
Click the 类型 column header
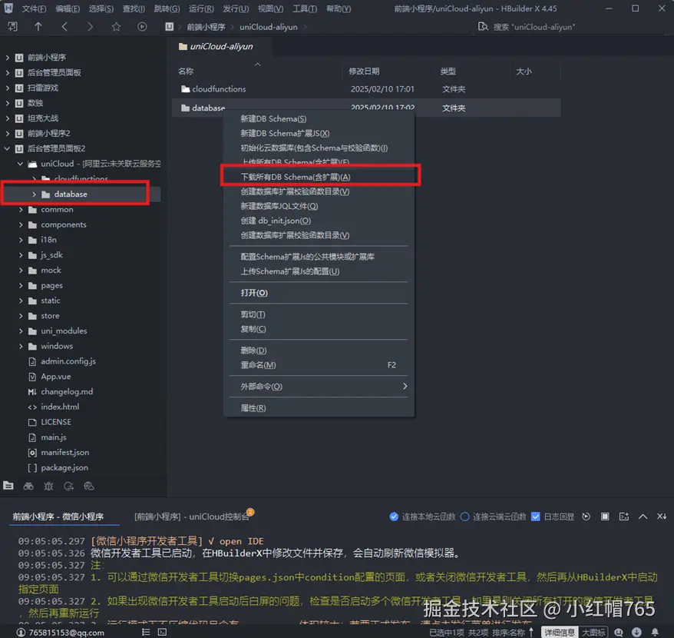click(x=448, y=71)
